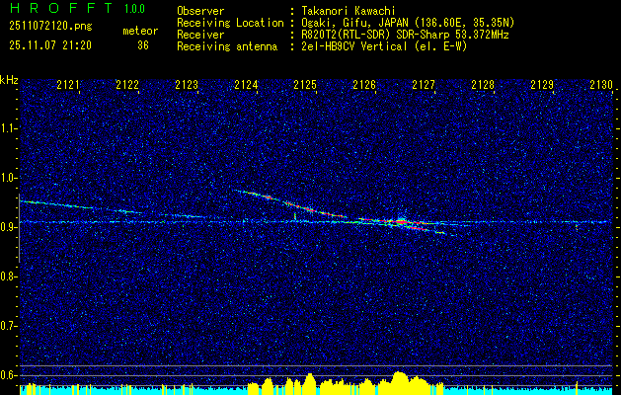
Task: Click the 0.6 kHz axis label
Action: [8, 375]
